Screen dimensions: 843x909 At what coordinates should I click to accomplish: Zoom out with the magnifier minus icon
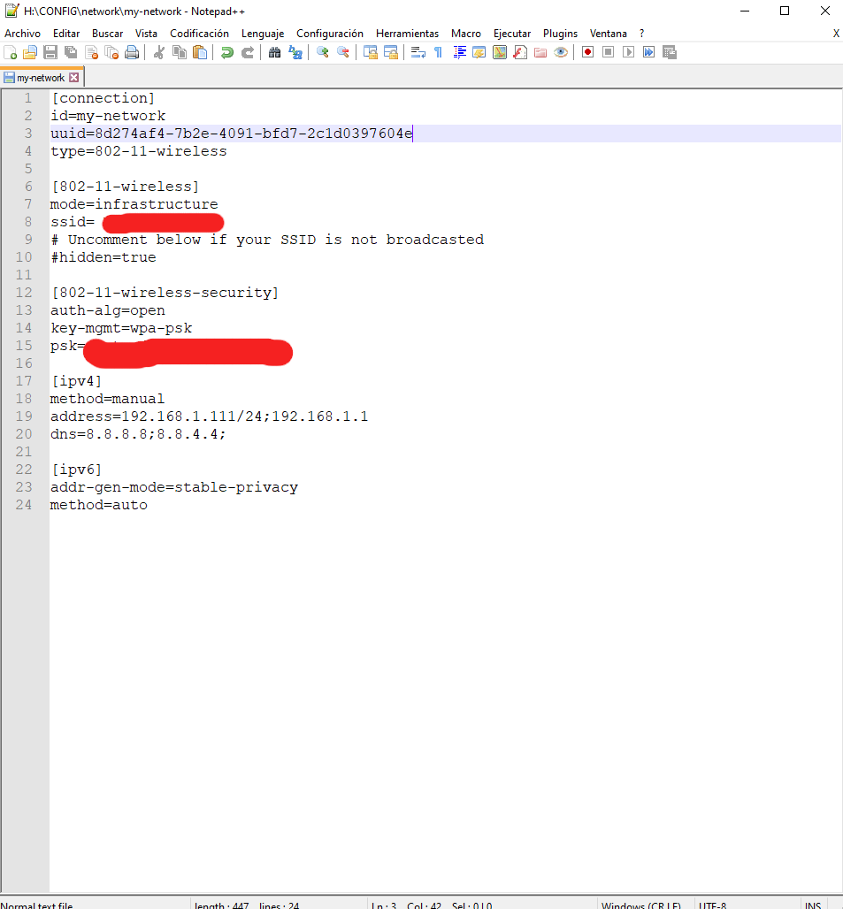[343, 53]
